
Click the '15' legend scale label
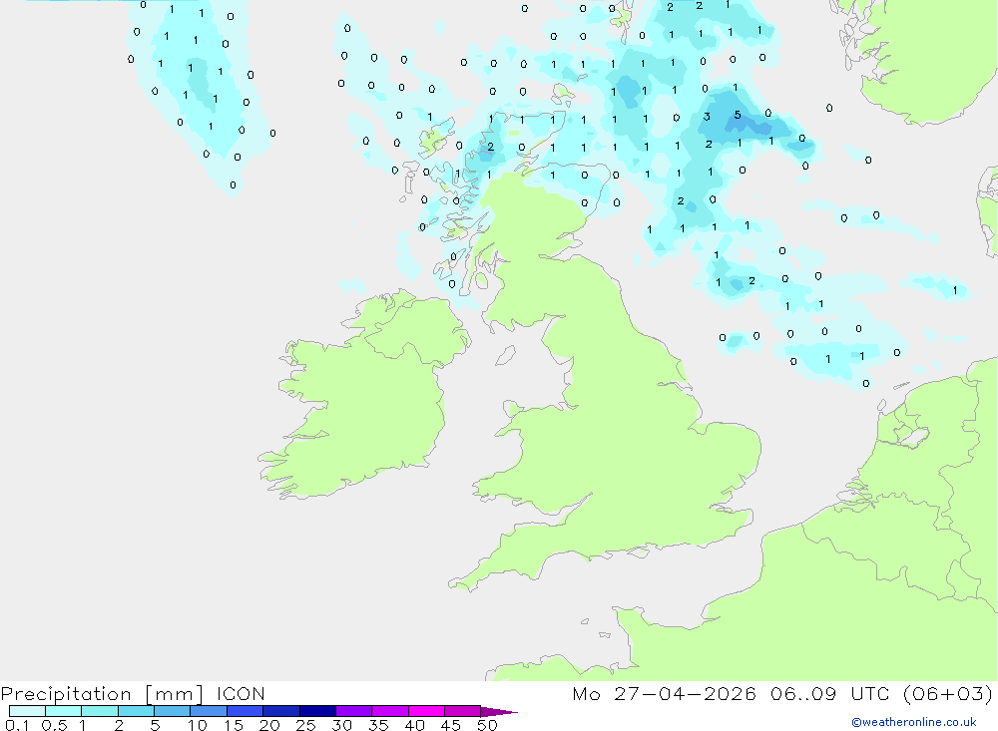[234, 725]
